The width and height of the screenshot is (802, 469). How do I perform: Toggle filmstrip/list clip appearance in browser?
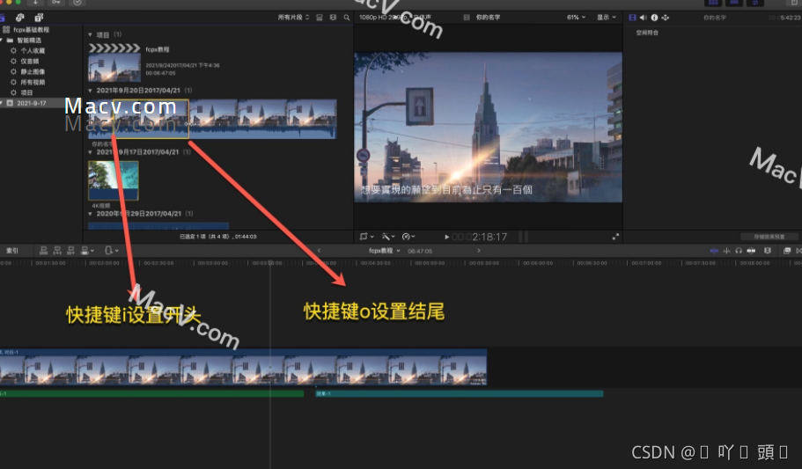click(x=320, y=18)
